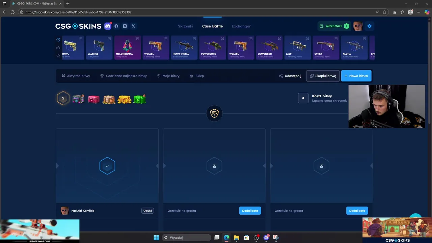Switch to Codzienne najlepsze bitwy

click(x=124, y=76)
